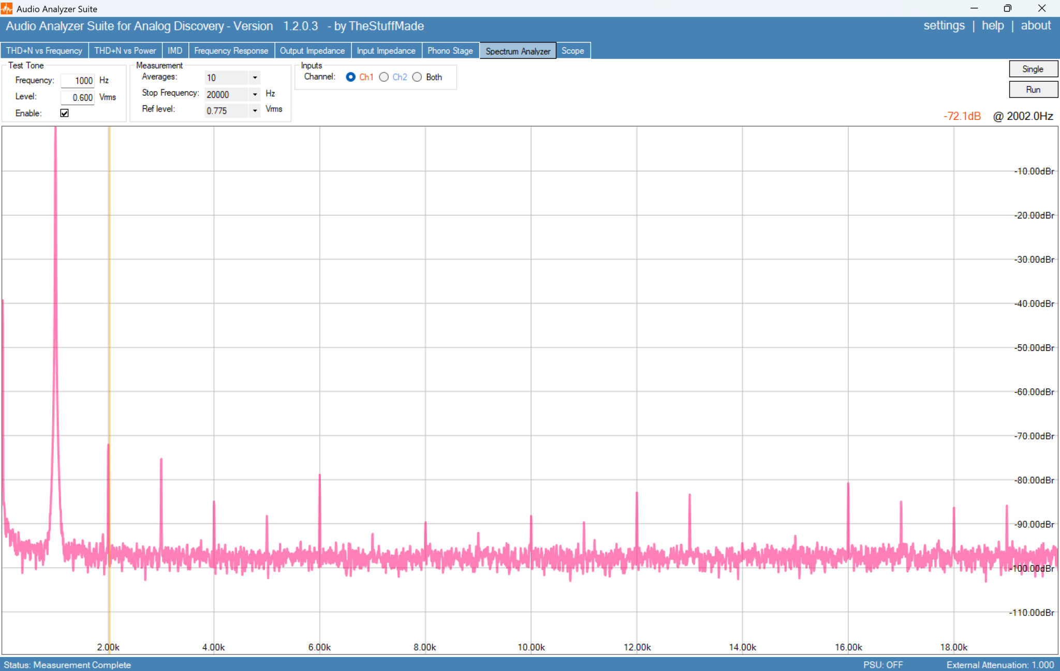Toggle the Test Tone Enable checkbox

tap(64, 113)
